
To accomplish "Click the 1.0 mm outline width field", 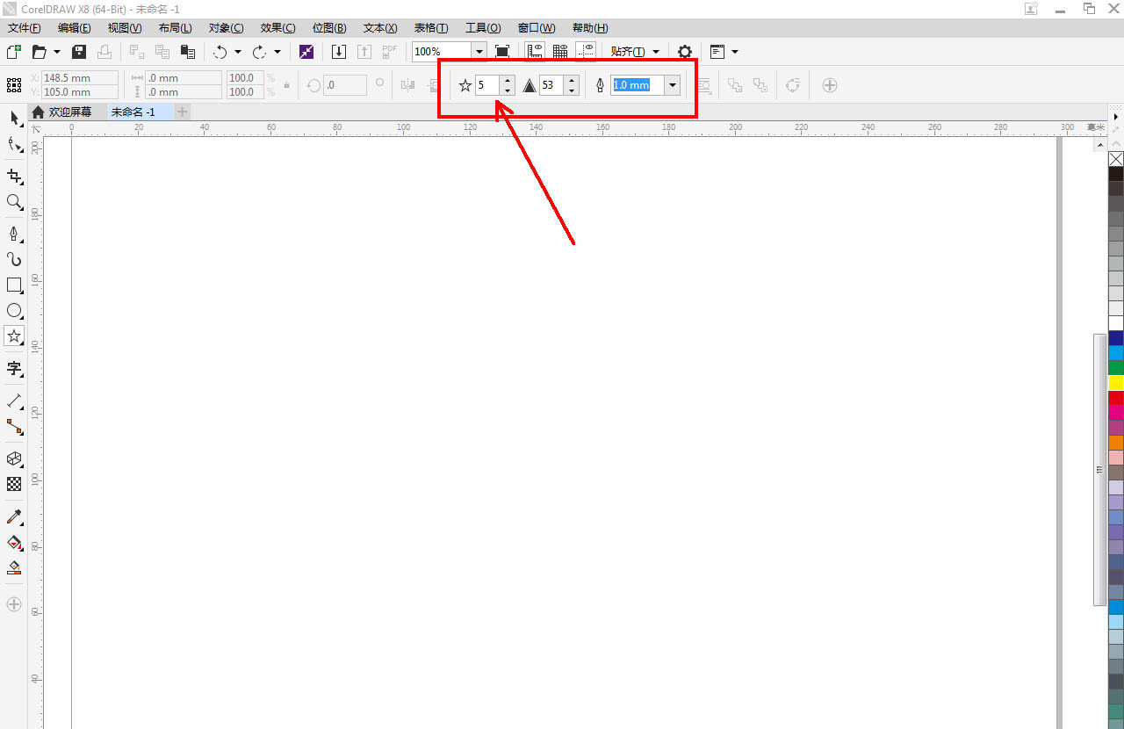I will pos(638,85).
